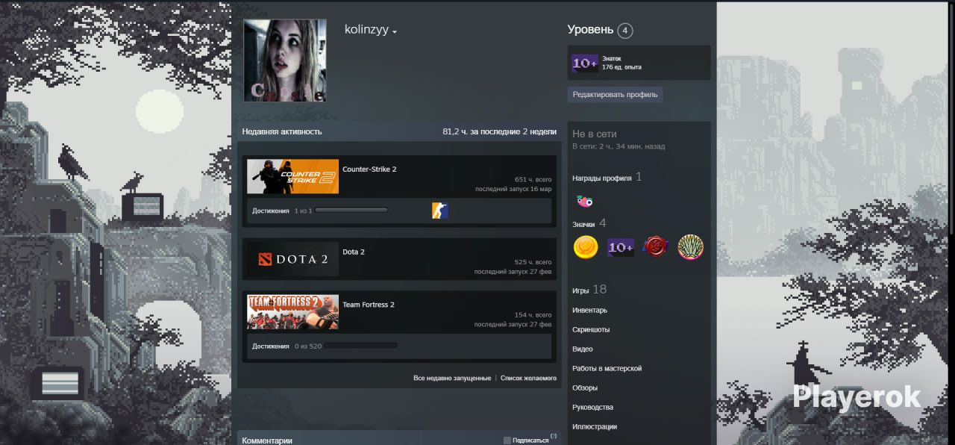Expand the kolinzyy username dropdown arrow
Screen dimensions: 955x445
[395, 32]
